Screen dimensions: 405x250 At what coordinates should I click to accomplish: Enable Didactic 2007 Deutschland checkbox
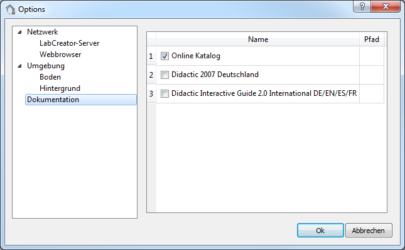(x=165, y=75)
